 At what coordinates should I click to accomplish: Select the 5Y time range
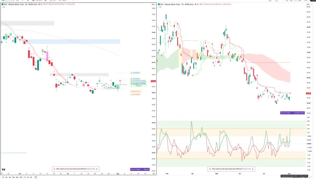(x=28, y=177)
